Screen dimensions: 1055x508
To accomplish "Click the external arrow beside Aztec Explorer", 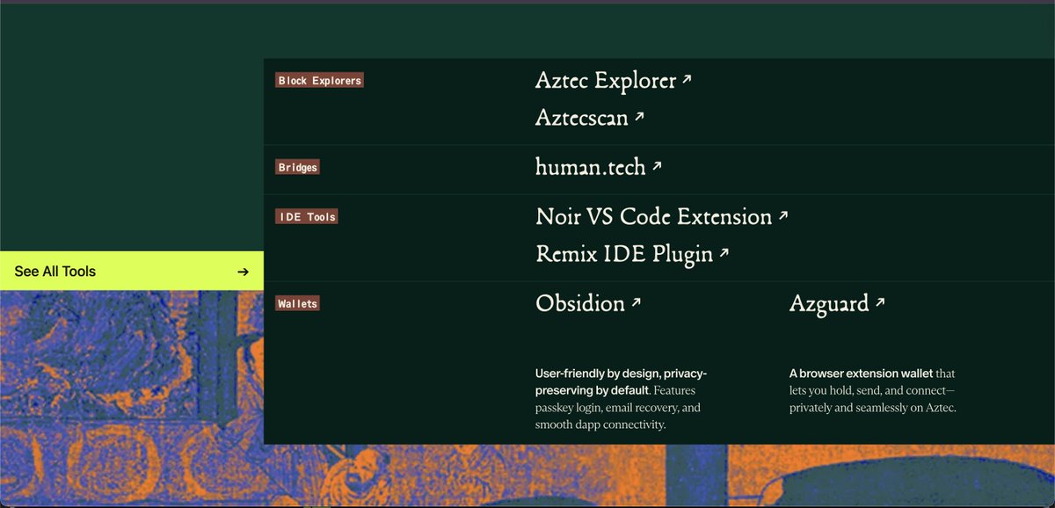I will click(687, 79).
